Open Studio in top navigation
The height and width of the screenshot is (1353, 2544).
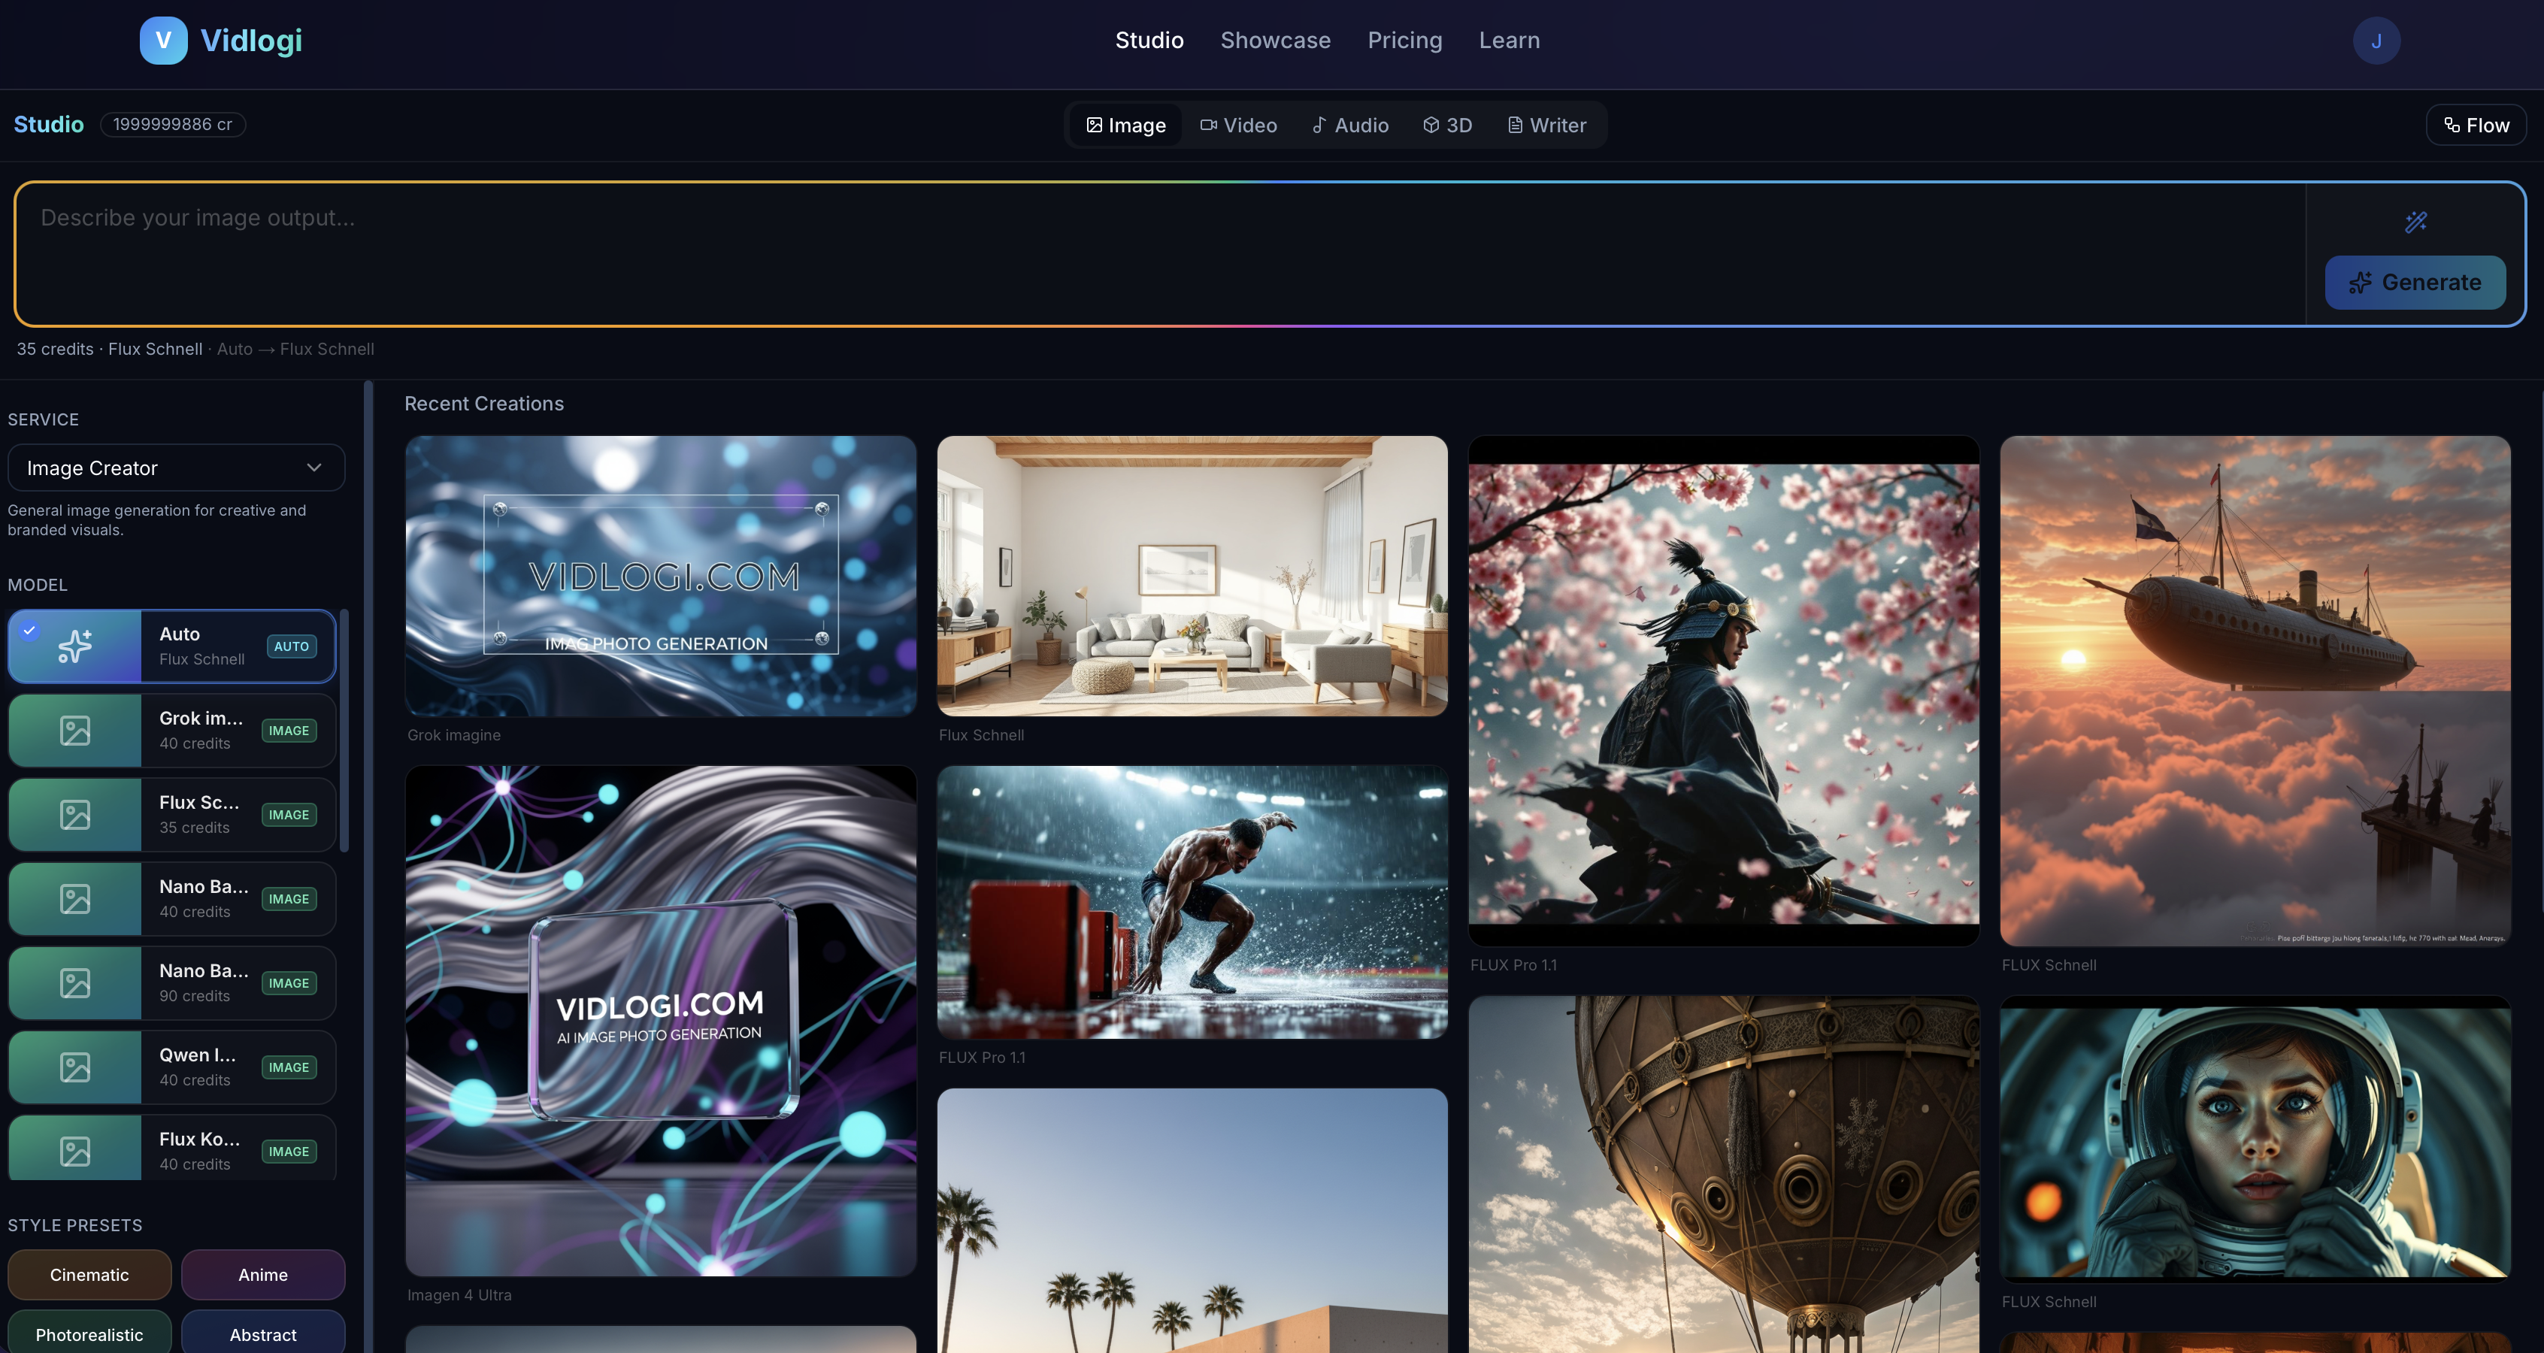tap(1149, 41)
